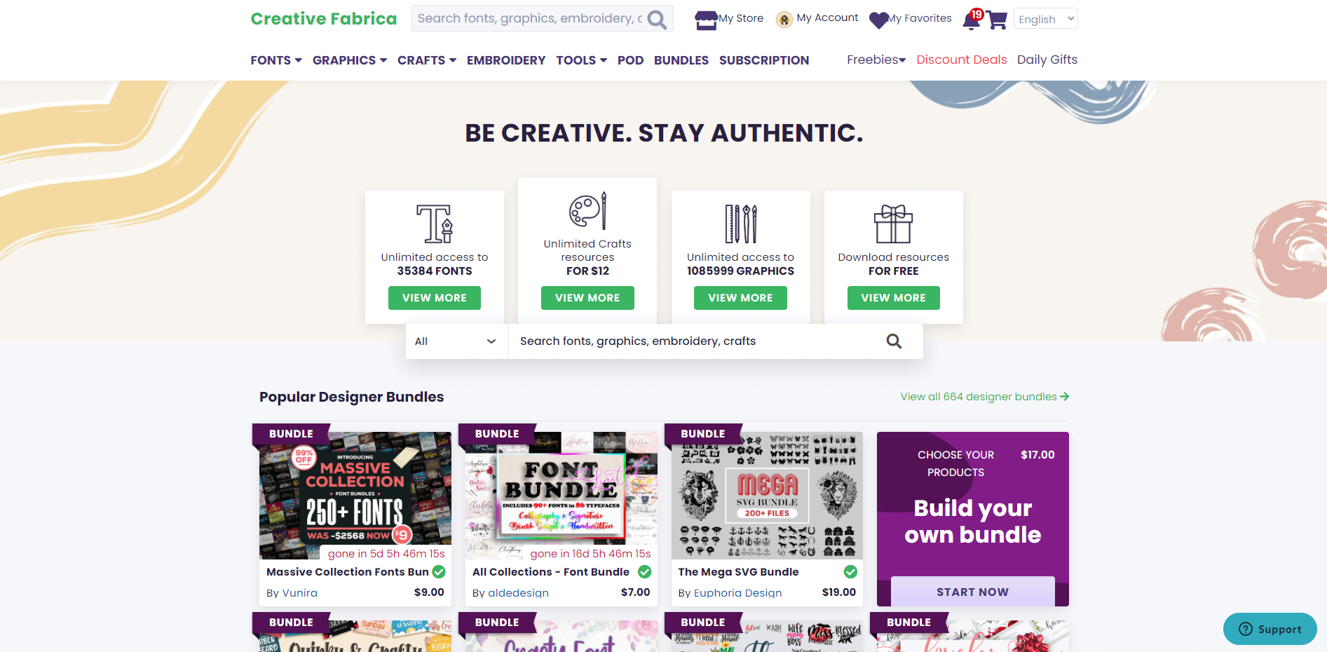Click the gift box Download resources icon
1327x652 pixels.
(x=893, y=224)
